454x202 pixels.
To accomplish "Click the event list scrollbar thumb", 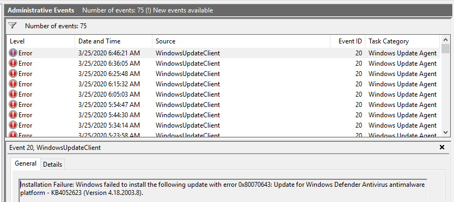I will (x=445, y=49).
